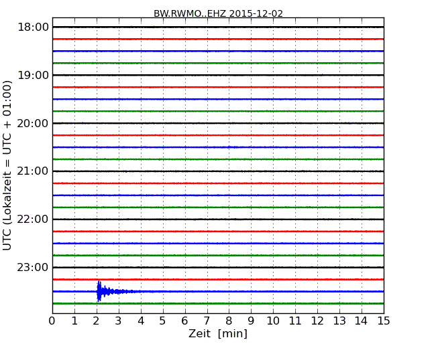The width and height of the screenshot is (436, 348).
Task: Click x-axis tick label 9
Action: click(x=251, y=321)
